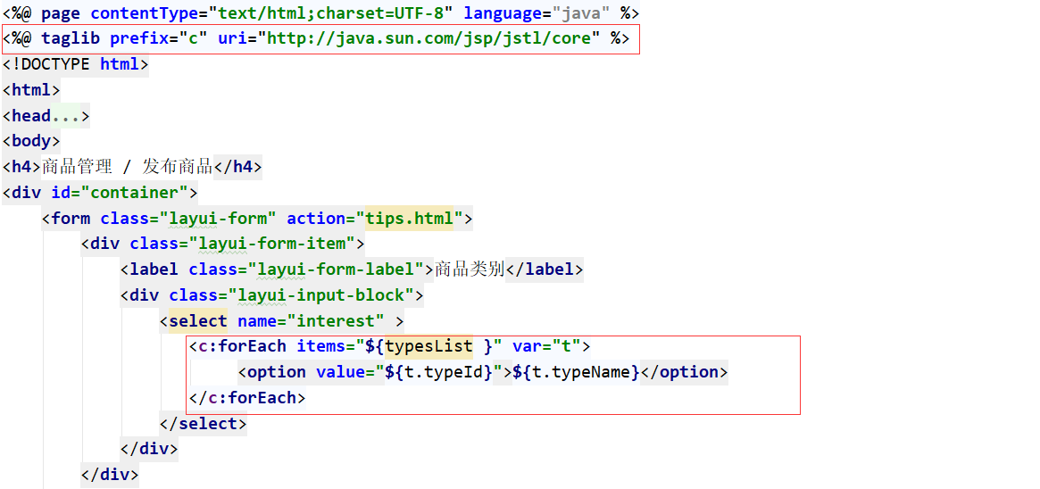This screenshot has height=489, width=1040.
Task: Click the opening body tag
Action: point(31,141)
